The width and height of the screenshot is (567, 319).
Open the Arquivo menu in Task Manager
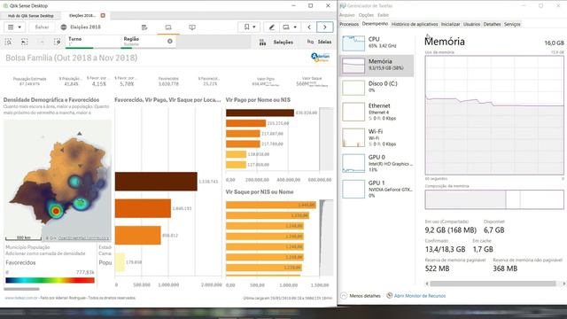[346, 15]
